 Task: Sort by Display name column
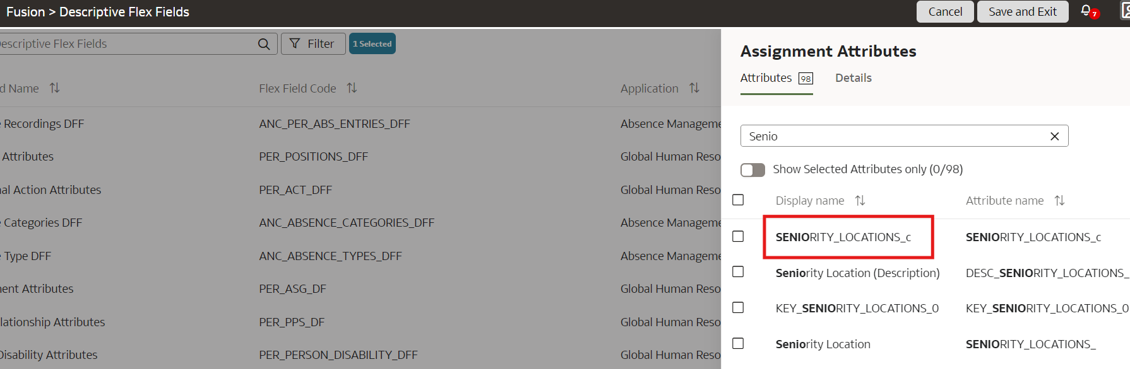tap(860, 200)
